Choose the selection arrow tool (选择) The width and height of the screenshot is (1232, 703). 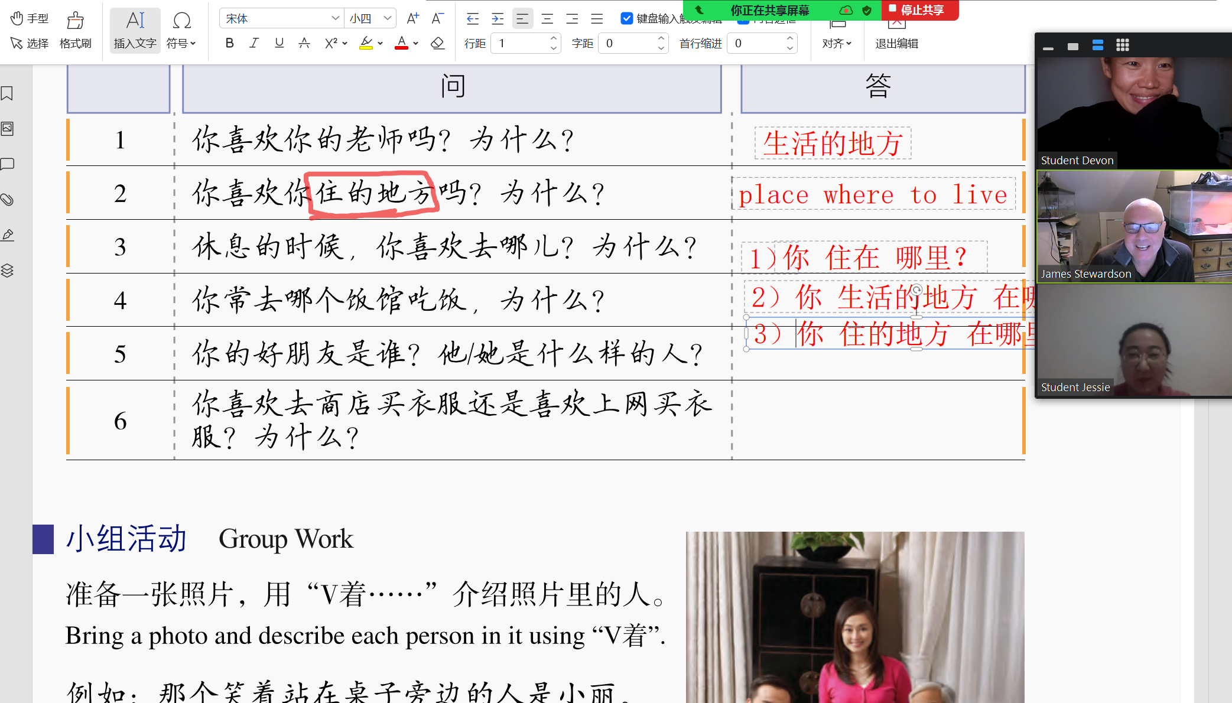(30, 43)
